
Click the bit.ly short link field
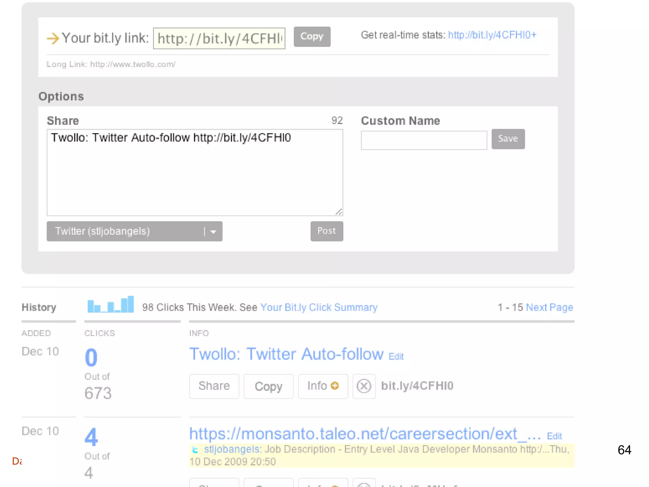coord(219,38)
